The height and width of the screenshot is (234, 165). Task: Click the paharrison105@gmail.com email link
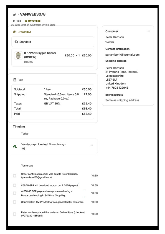coord(122,55)
